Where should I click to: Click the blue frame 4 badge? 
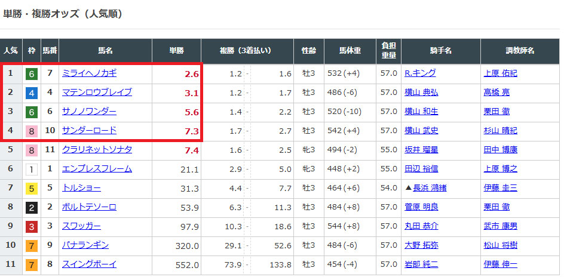pos(32,93)
